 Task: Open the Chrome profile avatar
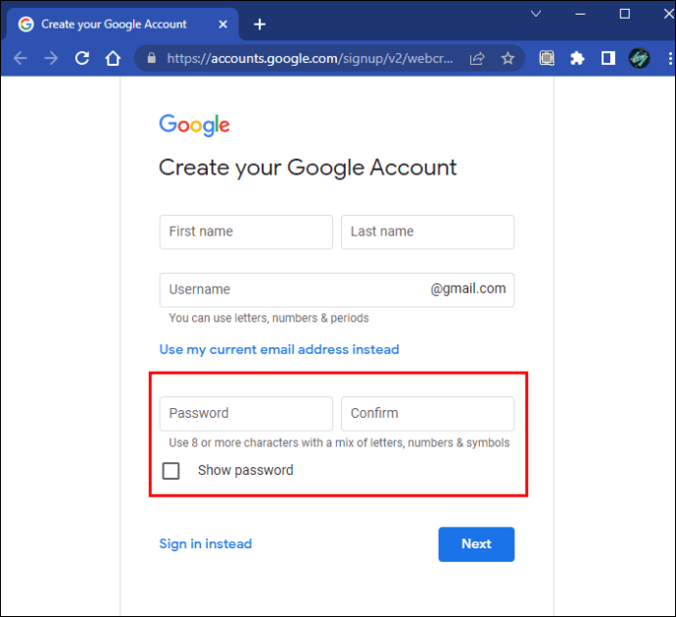coord(639,59)
